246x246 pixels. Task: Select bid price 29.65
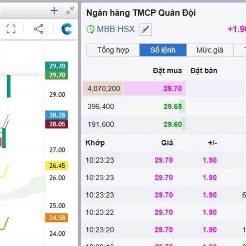click(x=173, y=106)
